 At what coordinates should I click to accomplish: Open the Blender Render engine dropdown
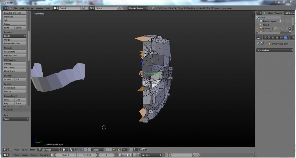(x=138, y=8)
